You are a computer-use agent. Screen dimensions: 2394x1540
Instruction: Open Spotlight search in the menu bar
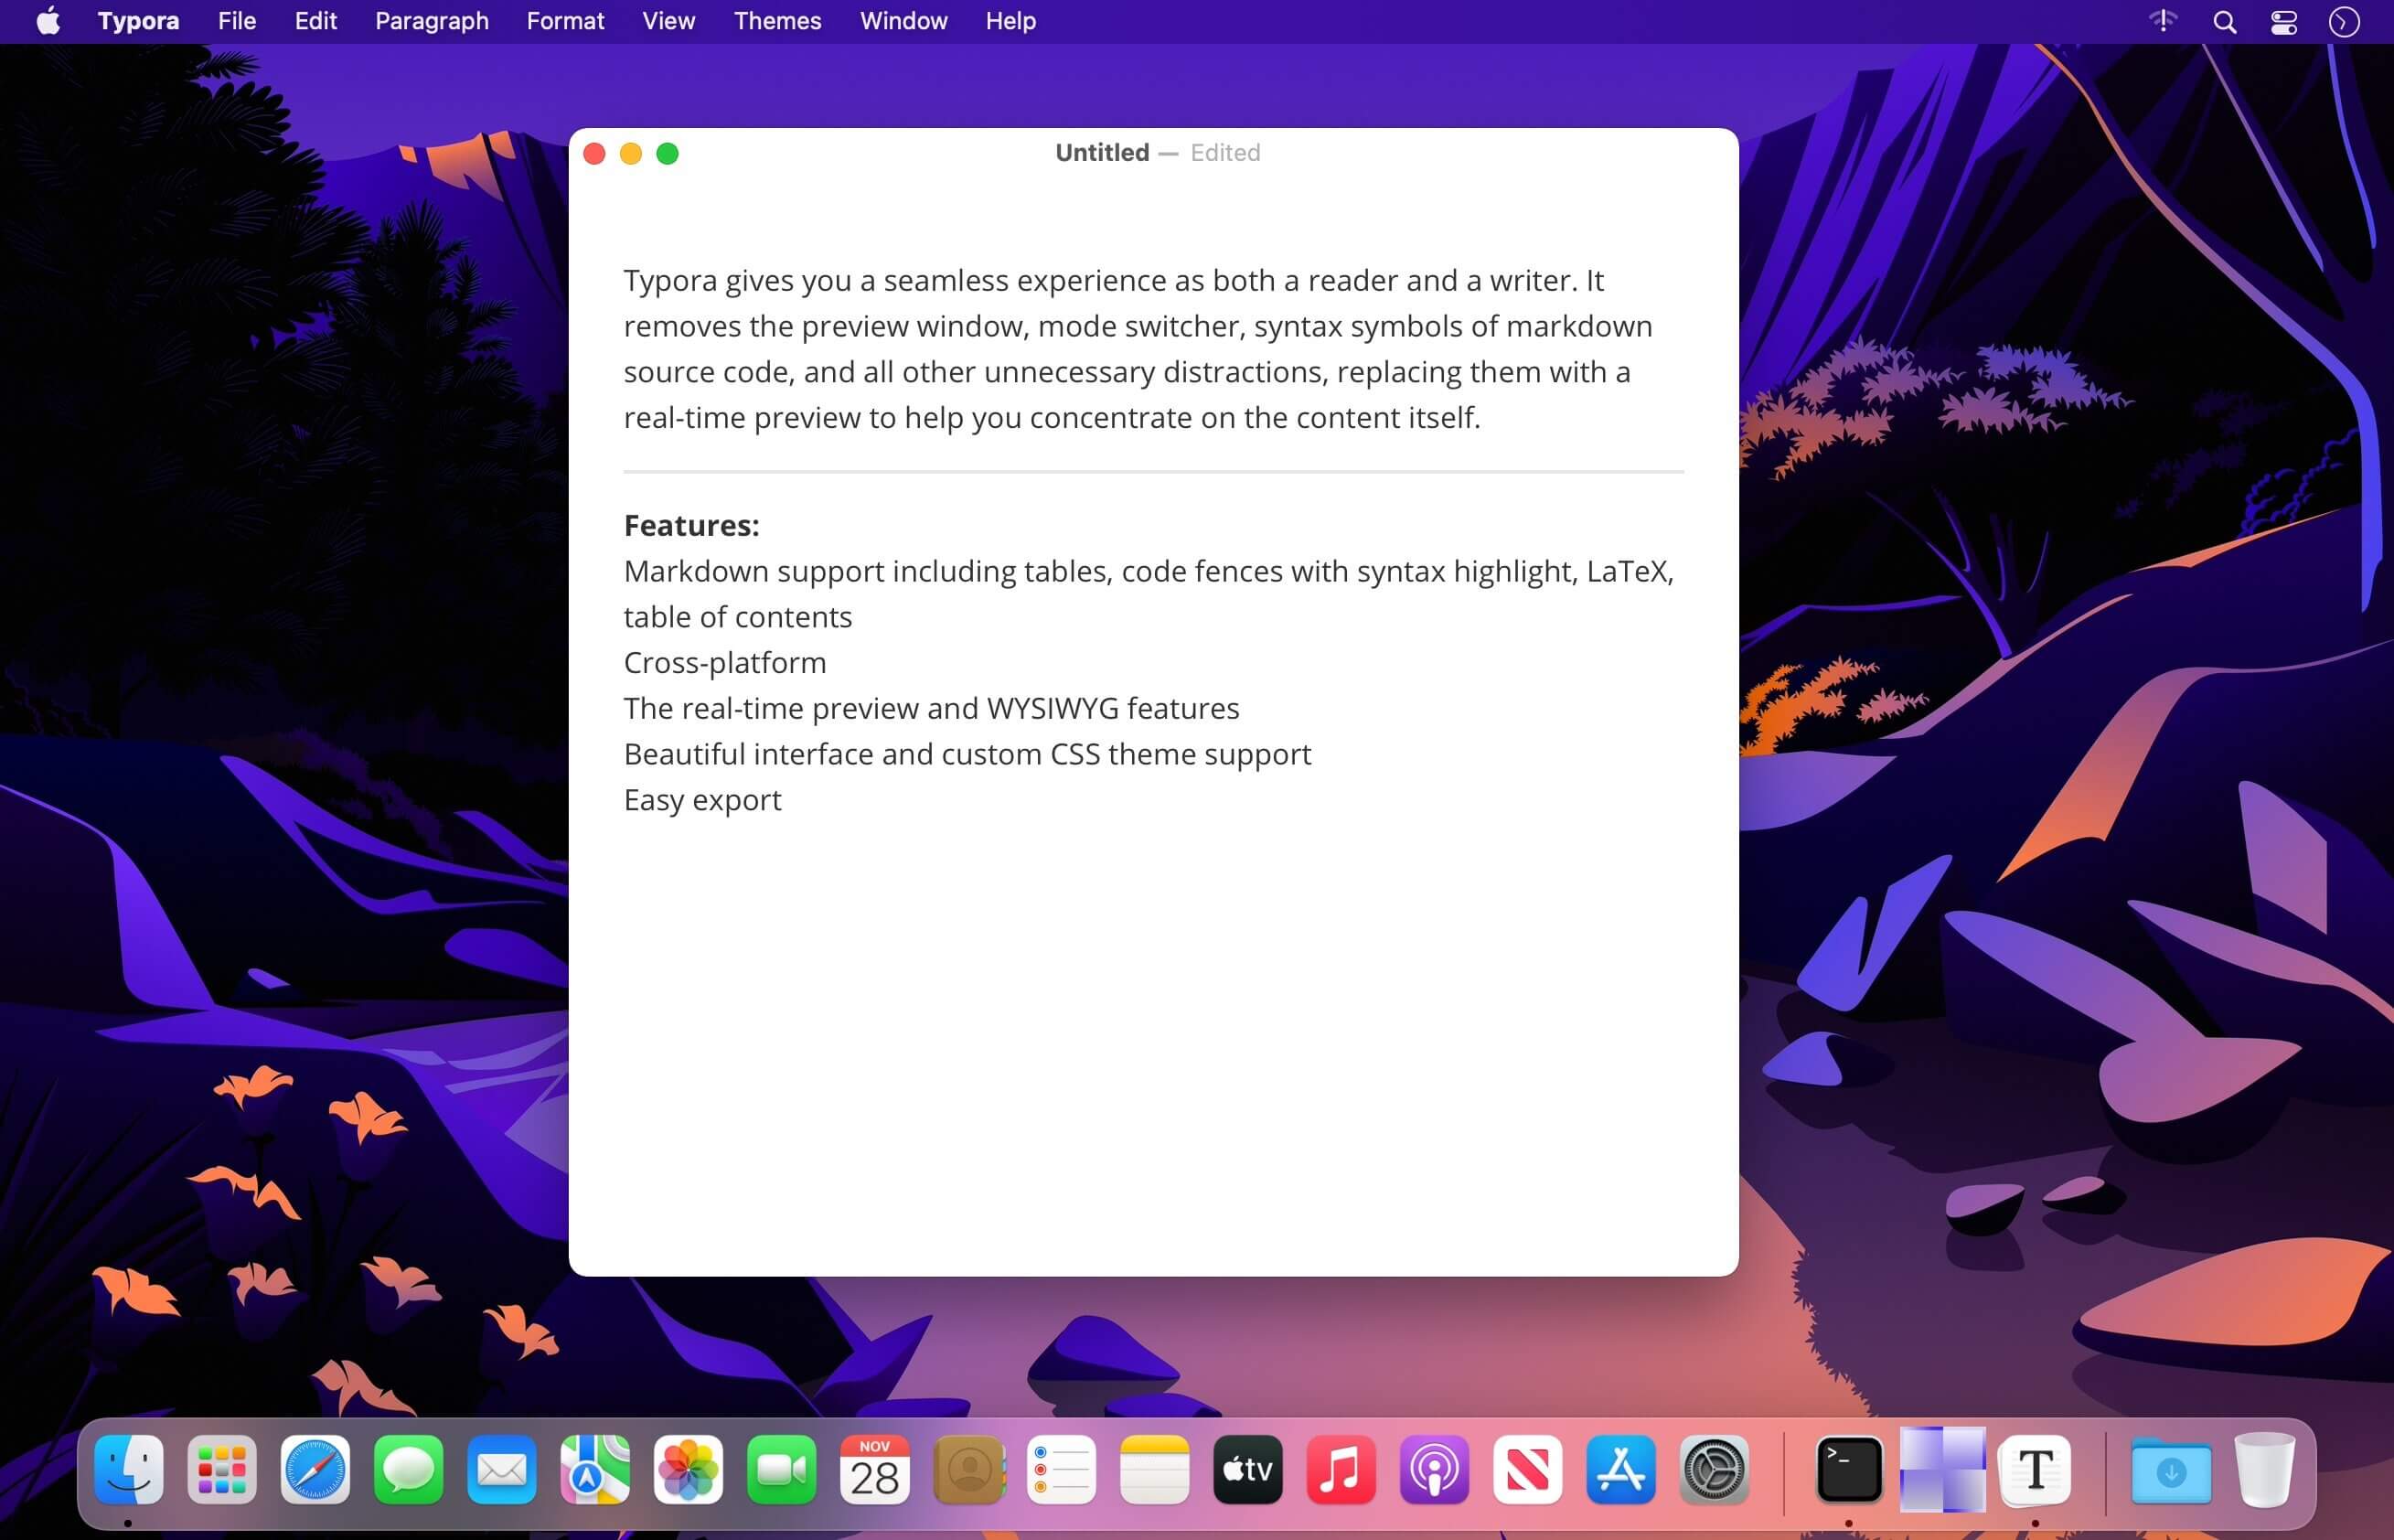(x=2224, y=20)
